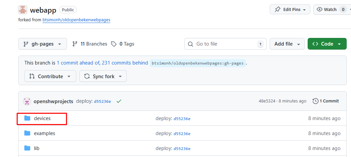Click the Go to file search field
Screen dimensions: 351x157
pyautogui.click(x=225, y=44)
